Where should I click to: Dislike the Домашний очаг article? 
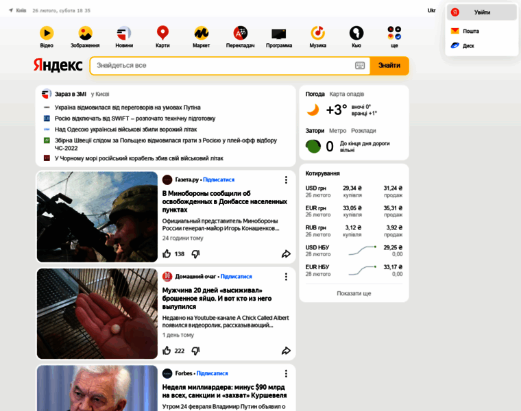pyautogui.click(x=195, y=351)
